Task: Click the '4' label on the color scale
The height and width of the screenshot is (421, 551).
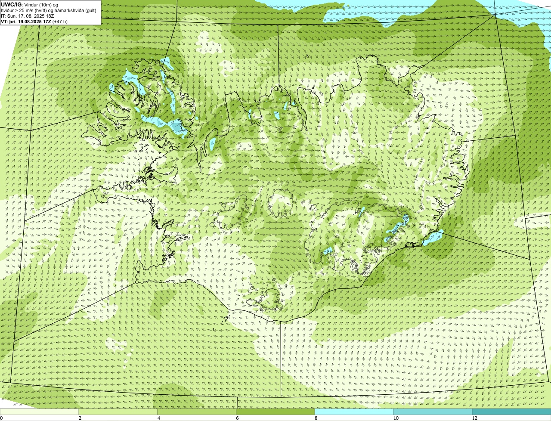Action: (159, 418)
